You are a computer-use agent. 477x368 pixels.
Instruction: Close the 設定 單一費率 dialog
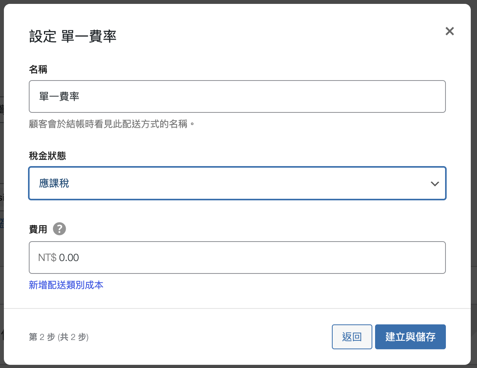(x=449, y=32)
